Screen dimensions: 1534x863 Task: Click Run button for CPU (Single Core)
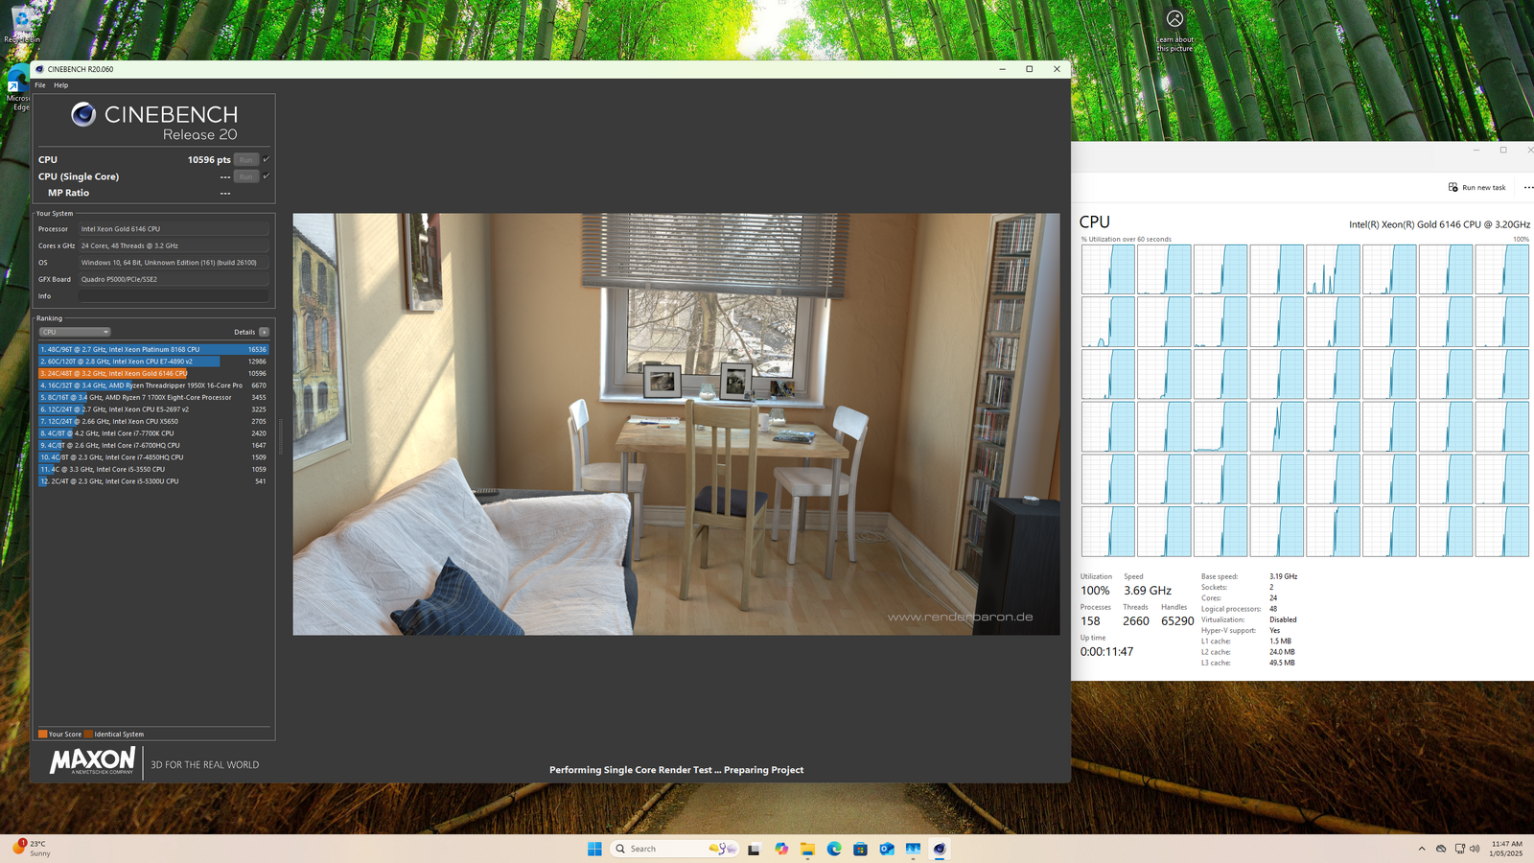246,176
